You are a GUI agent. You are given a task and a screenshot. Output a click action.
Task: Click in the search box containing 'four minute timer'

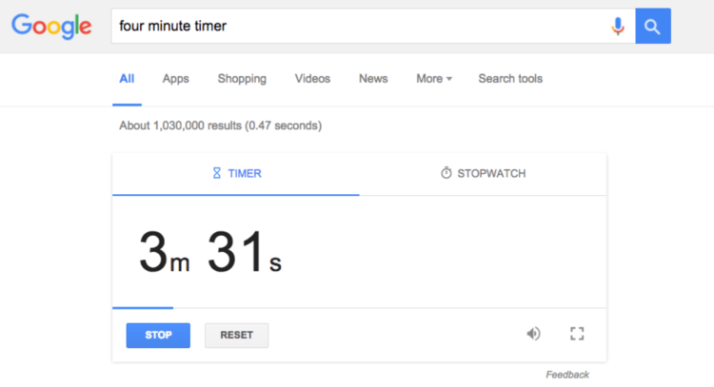tap(352, 26)
